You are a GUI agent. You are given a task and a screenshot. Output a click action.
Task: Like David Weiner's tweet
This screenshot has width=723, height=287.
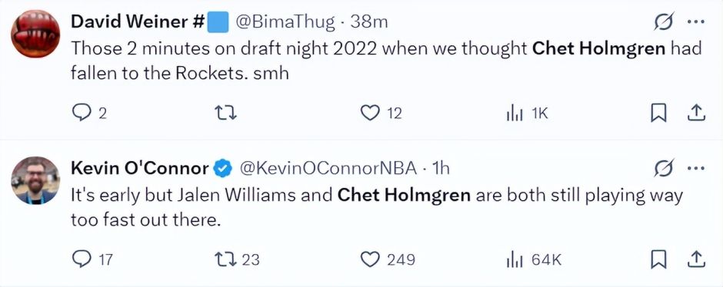coord(381,114)
